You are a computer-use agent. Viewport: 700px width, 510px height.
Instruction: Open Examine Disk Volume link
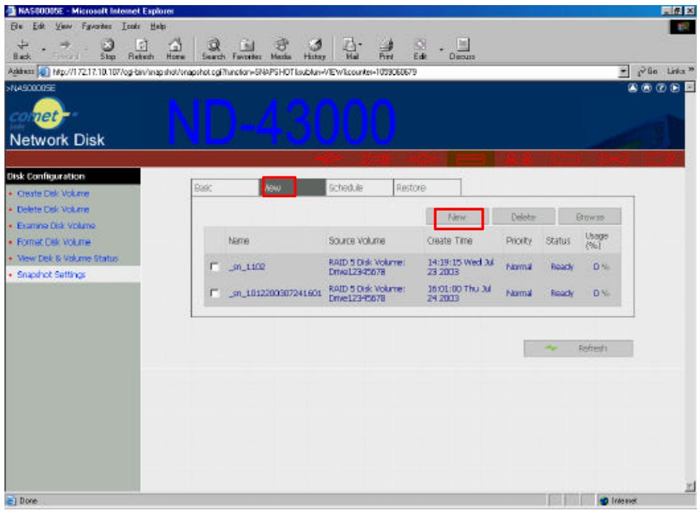[x=56, y=226]
